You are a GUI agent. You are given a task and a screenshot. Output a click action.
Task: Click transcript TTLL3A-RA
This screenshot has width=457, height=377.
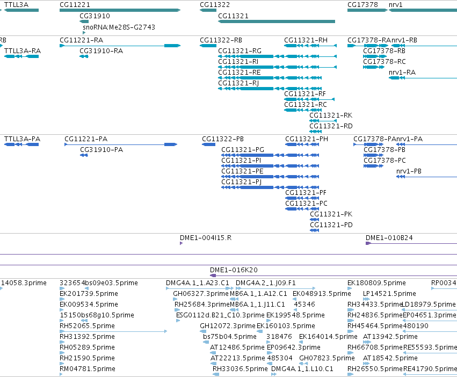(23, 50)
